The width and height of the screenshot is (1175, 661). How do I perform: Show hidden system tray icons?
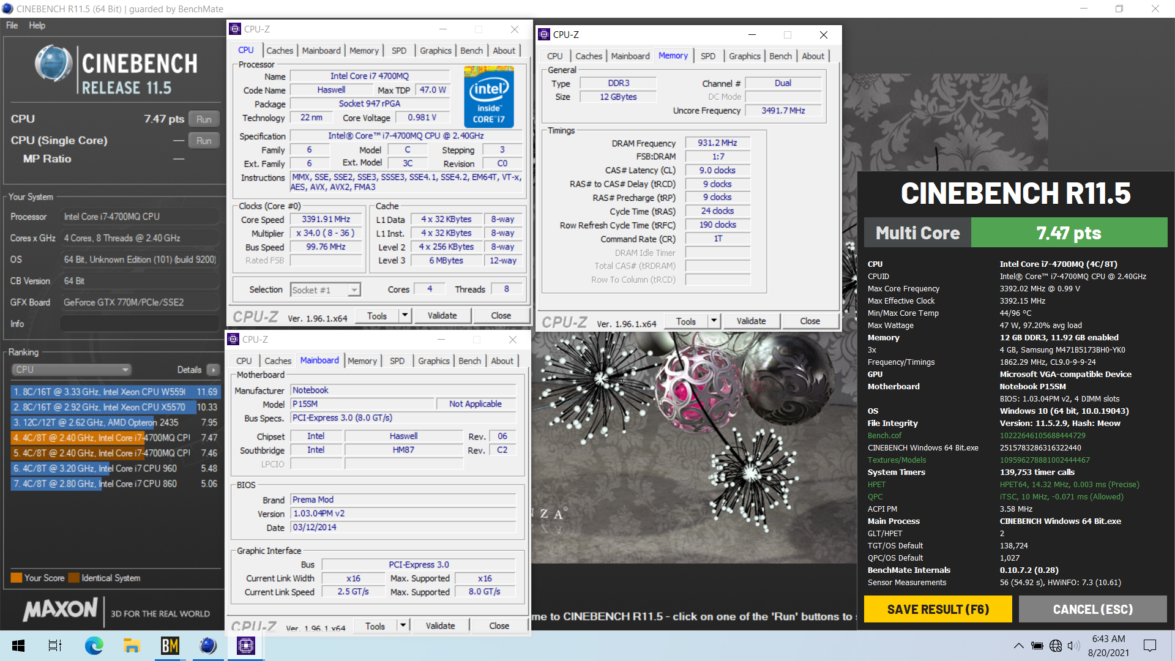(1019, 646)
